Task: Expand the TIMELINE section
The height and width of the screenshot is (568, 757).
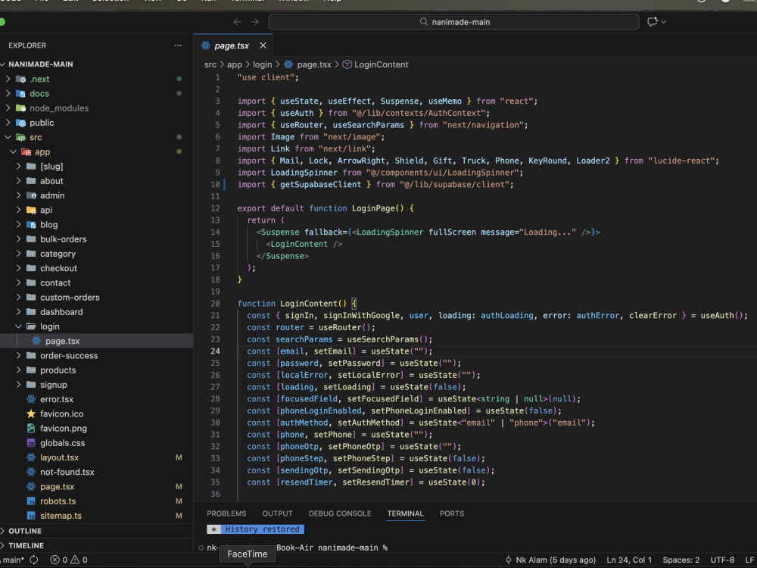Action: click(26, 545)
